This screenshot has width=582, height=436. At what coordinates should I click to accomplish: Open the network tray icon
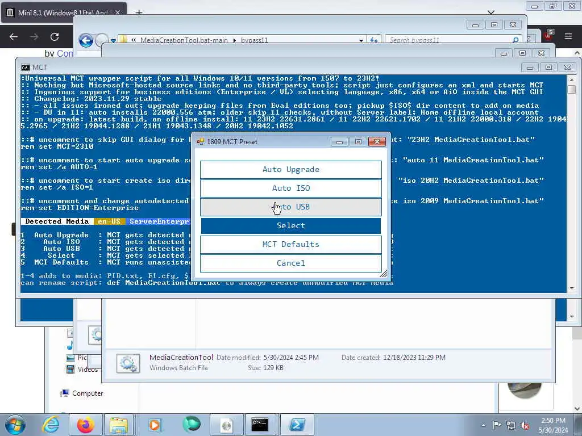point(511,425)
